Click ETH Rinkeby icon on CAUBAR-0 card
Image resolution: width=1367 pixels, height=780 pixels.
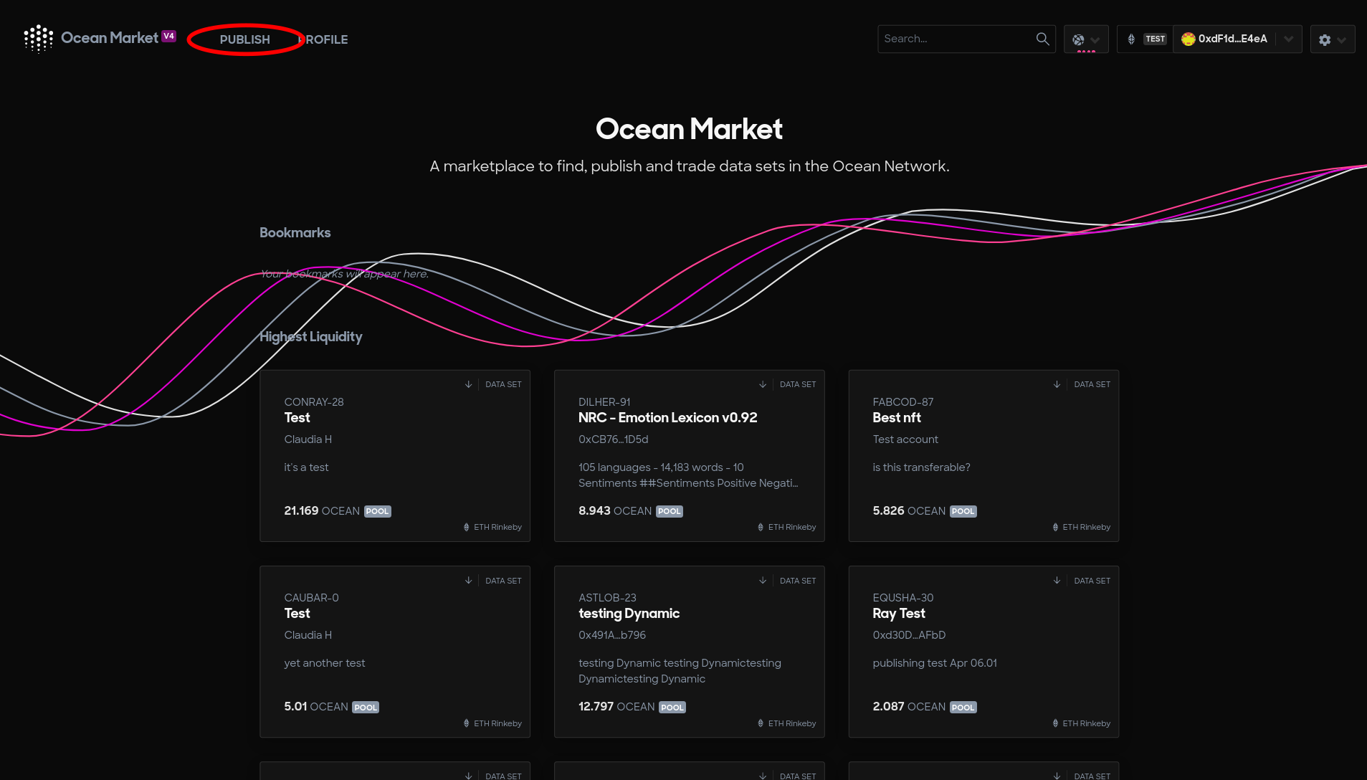tap(467, 723)
